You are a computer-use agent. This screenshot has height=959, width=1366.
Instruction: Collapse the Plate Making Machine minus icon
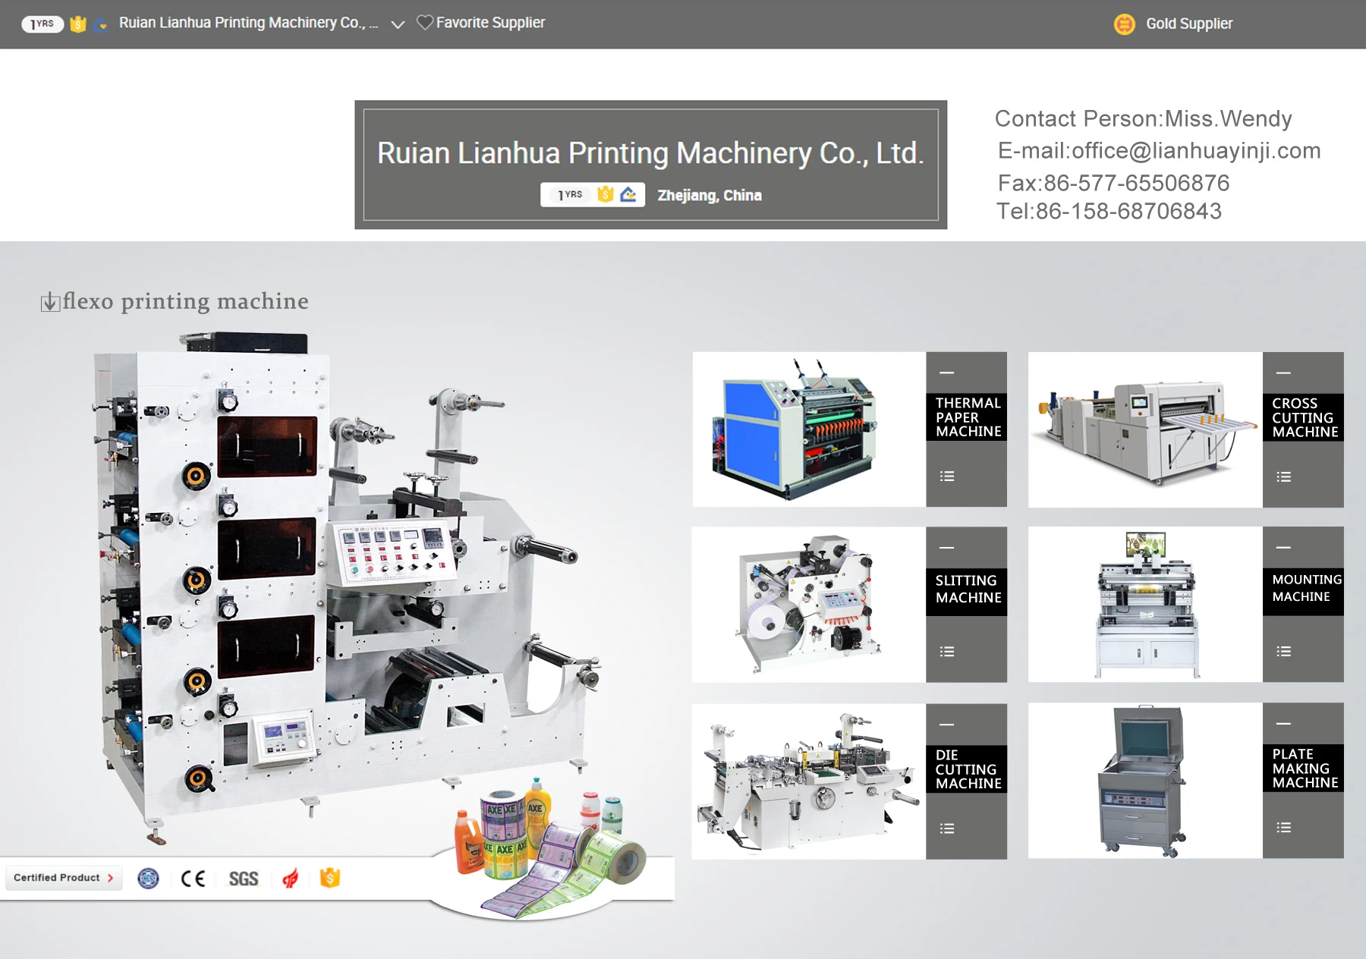point(1283,724)
